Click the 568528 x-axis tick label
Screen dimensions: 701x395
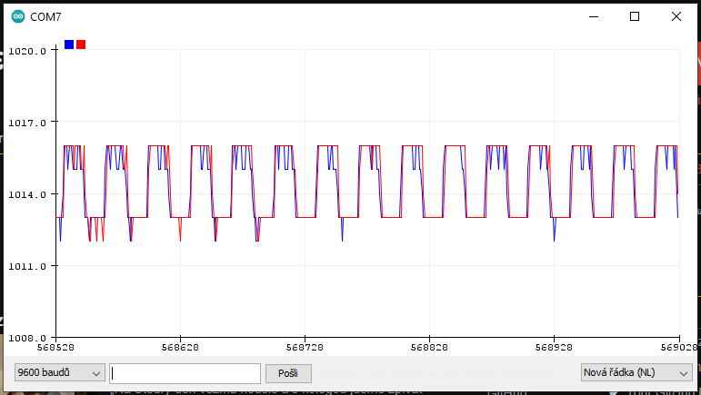pyautogui.click(x=56, y=346)
